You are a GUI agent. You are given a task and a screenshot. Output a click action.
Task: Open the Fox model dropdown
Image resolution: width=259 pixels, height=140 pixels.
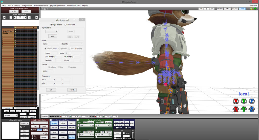pos(39,123)
